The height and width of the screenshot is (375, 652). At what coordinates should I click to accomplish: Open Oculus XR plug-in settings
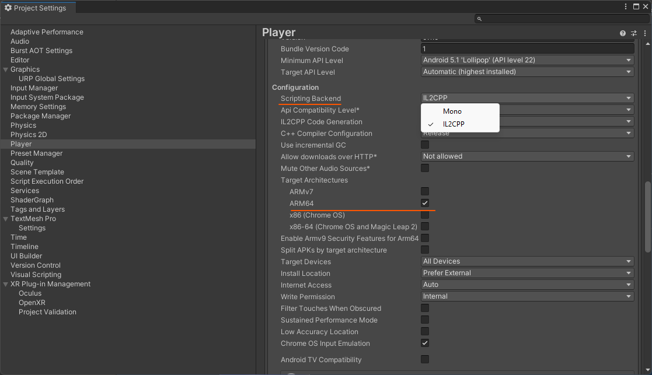pos(30,293)
